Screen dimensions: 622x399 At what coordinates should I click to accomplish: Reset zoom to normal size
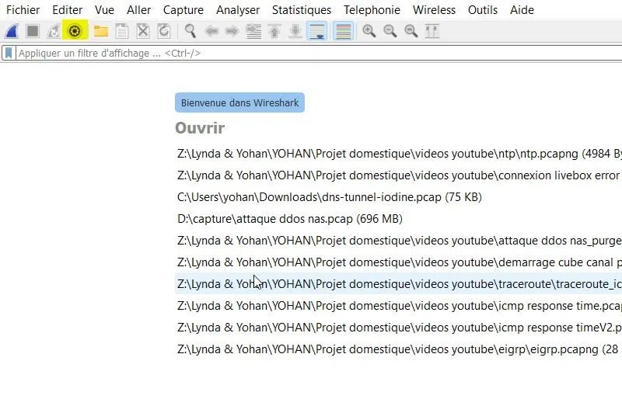tap(411, 31)
